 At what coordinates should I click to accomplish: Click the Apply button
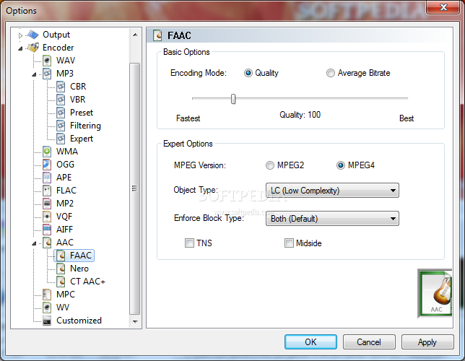click(427, 342)
